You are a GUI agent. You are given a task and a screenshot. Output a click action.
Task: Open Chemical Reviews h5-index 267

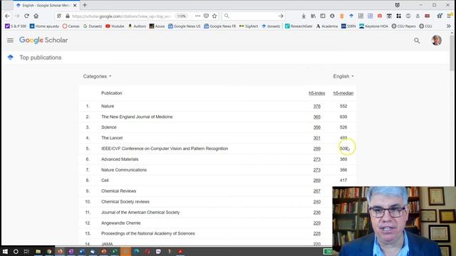point(316,191)
